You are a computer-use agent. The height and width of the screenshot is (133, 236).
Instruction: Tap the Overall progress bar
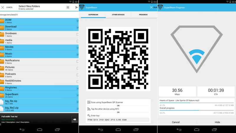click(196, 110)
